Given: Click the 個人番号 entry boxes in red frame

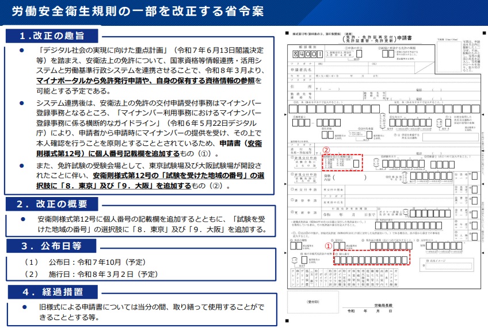Looking at the screenshot, I should [x=372, y=260].
